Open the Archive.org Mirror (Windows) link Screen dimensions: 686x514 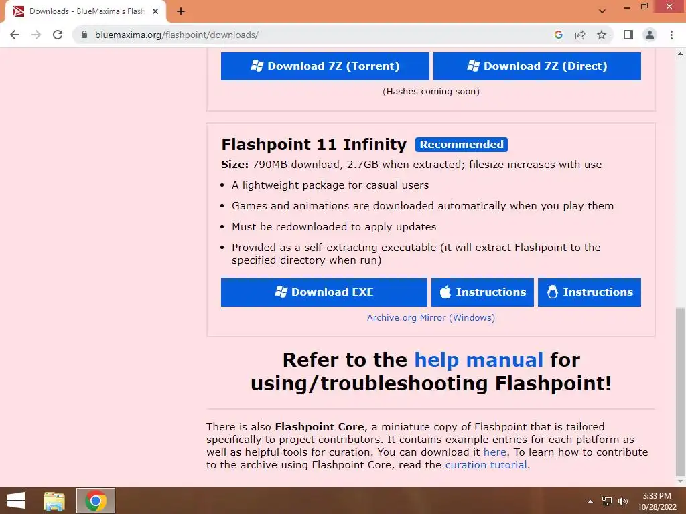pos(431,318)
